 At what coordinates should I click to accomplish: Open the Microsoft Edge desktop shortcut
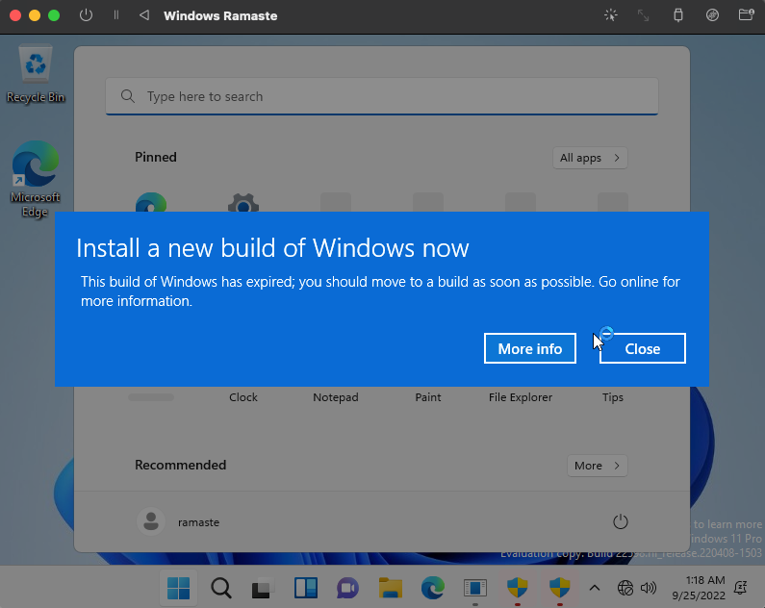click(36, 179)
